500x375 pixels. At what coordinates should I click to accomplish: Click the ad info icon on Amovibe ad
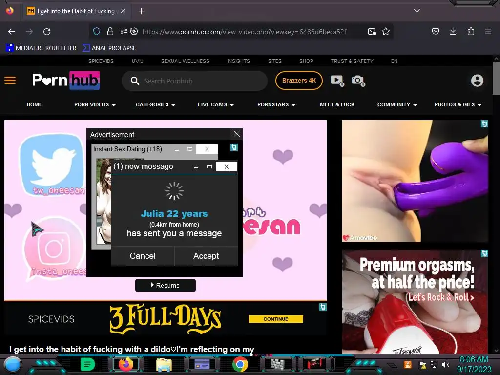pyautogui.click(x=484, y=124)
